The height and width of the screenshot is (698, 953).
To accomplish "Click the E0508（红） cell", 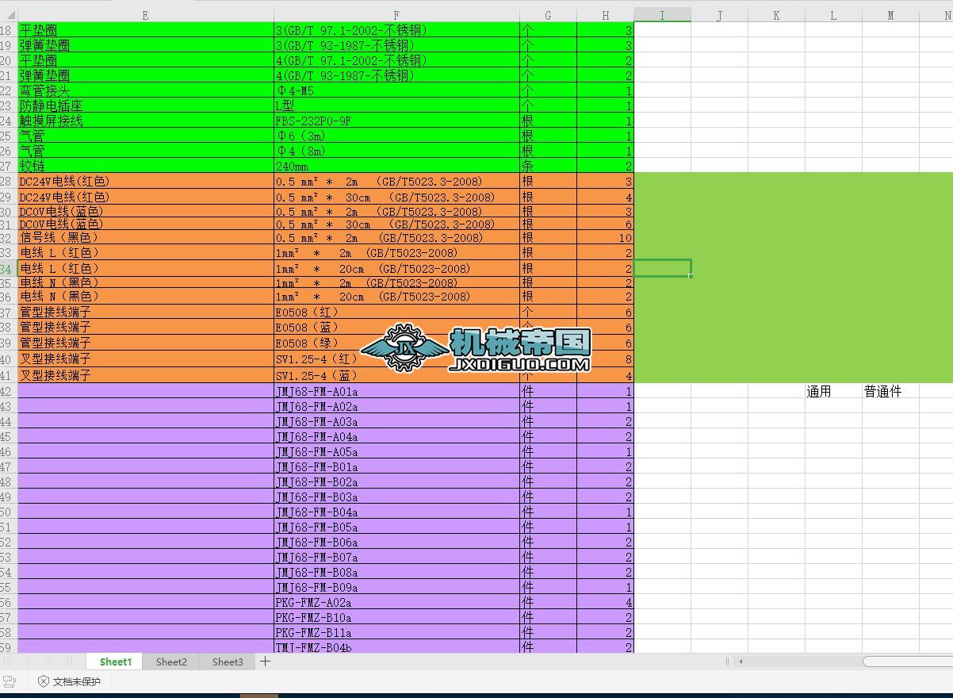I will (396, 313).
